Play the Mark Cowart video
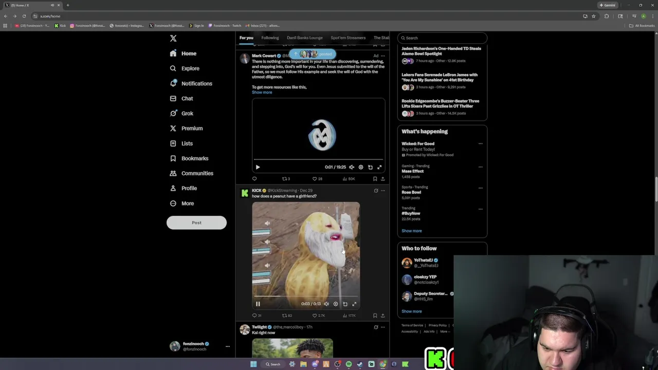The height and width of the screenshot is (370, 658). pos(258,167)
